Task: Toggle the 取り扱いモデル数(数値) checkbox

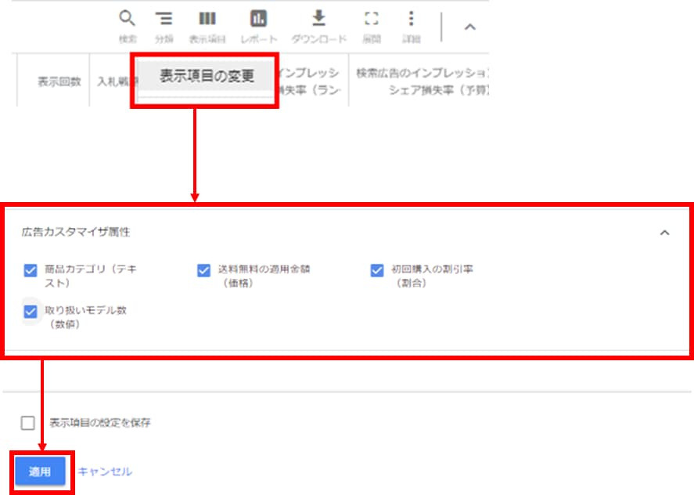Action: [31, 311]
